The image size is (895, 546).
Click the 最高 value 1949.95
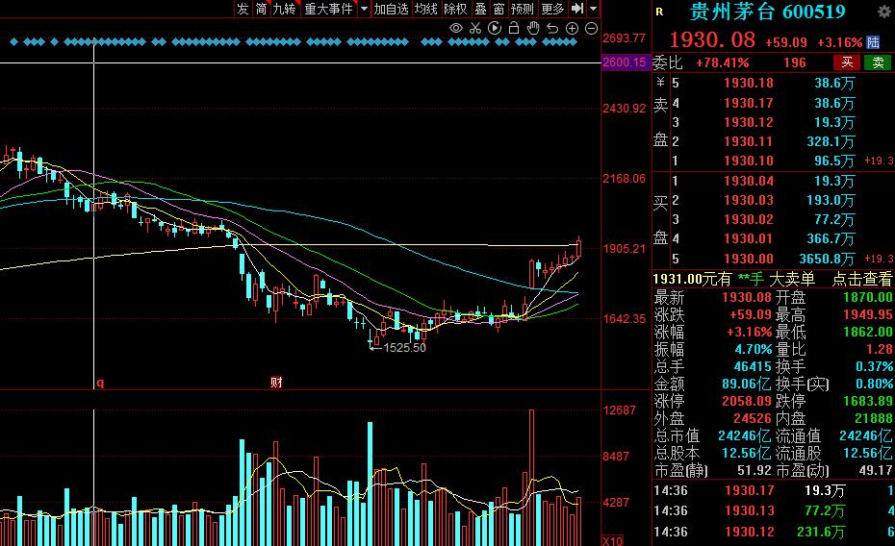[868, 314]
